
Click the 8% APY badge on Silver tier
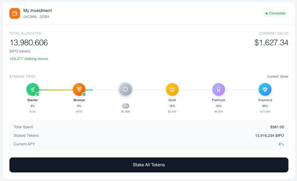tap(125, 106)
